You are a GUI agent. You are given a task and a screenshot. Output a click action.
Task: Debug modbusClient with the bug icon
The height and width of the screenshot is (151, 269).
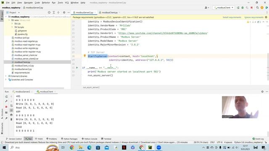click(243, 8)
